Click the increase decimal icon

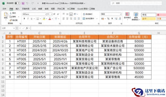coord(116,19)
